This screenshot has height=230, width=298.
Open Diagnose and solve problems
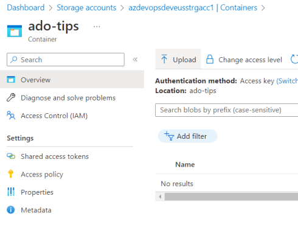68,98
